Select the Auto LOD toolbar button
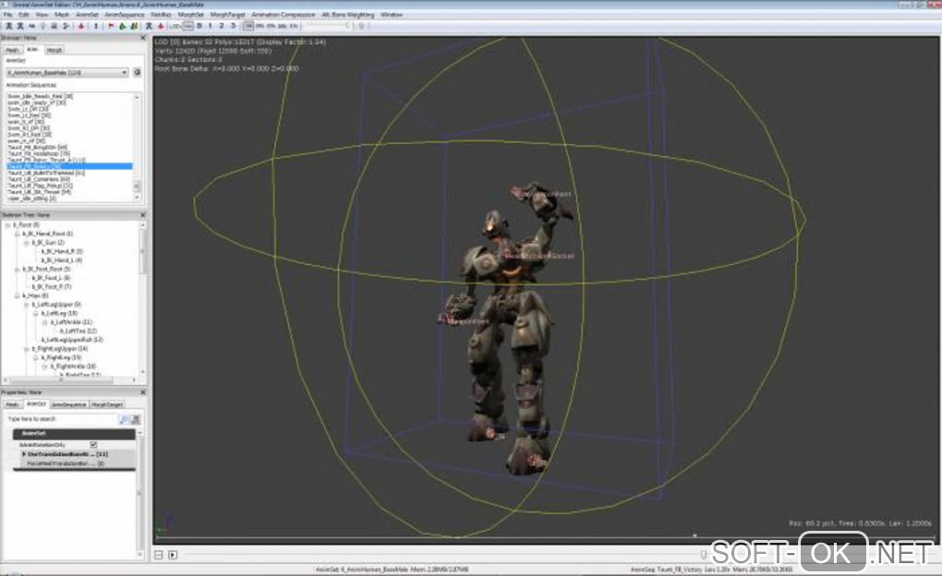Image resolution: width=942 pixels, height=576 pixels. 188,26
